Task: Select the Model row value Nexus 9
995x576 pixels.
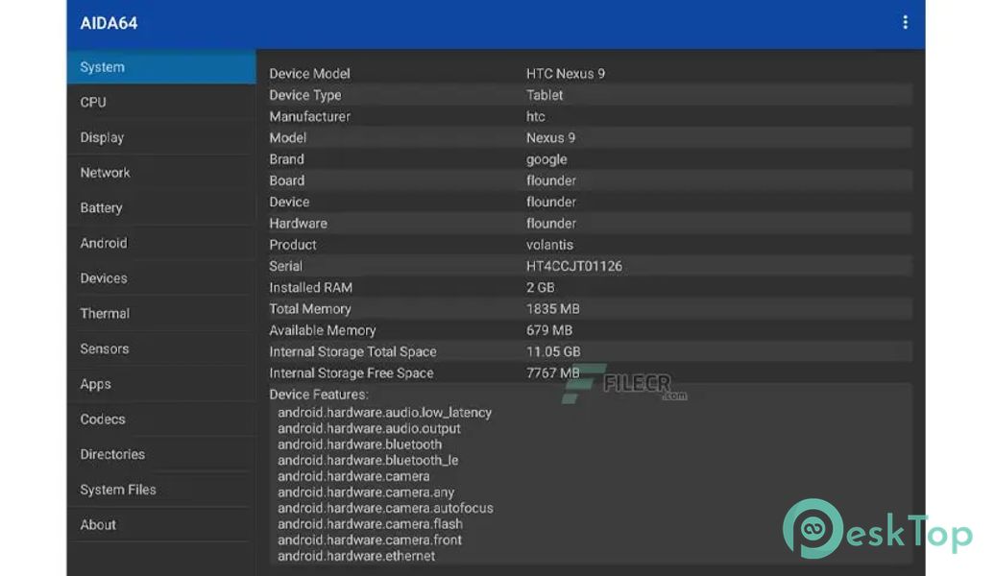Action: pos(551,137)
